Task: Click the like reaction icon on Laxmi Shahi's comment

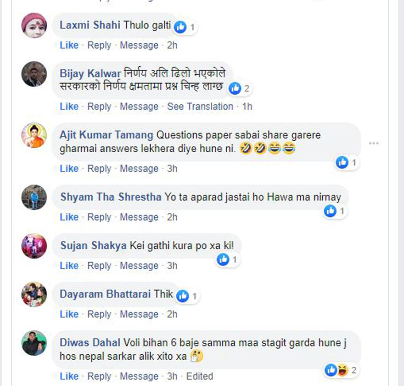Action: point(180,27)
